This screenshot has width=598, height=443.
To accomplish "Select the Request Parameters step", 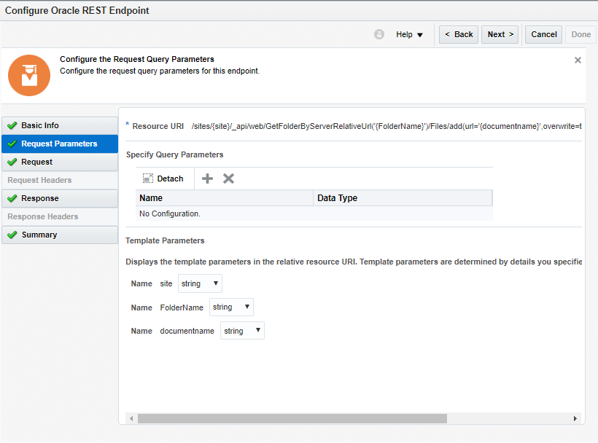I will (x=59, y=144).
